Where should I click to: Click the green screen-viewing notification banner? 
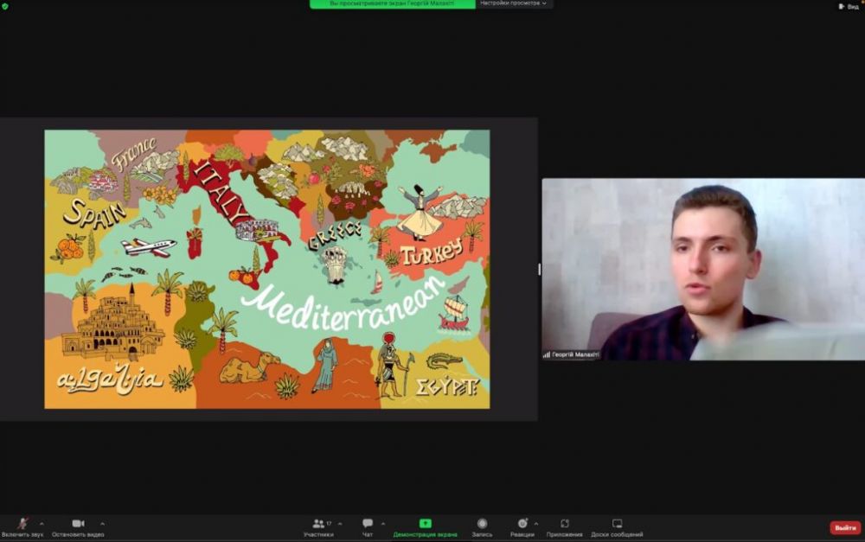point(392,3)
